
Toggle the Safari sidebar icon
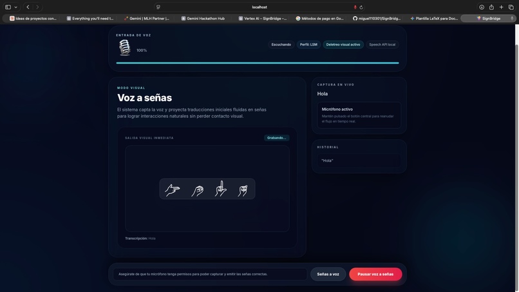click(8, 7)
